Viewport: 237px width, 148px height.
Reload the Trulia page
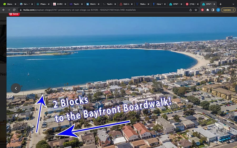click(x=14, y=10)
